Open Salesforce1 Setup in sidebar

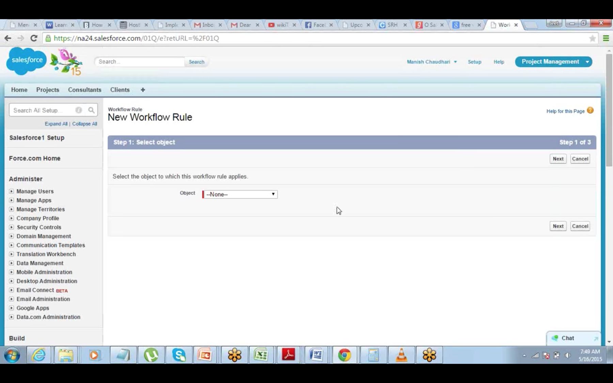point(37,138)
